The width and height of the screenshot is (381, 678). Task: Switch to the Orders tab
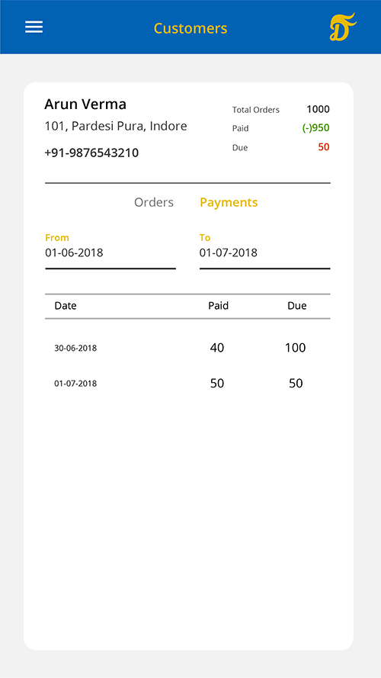point(154,202)
